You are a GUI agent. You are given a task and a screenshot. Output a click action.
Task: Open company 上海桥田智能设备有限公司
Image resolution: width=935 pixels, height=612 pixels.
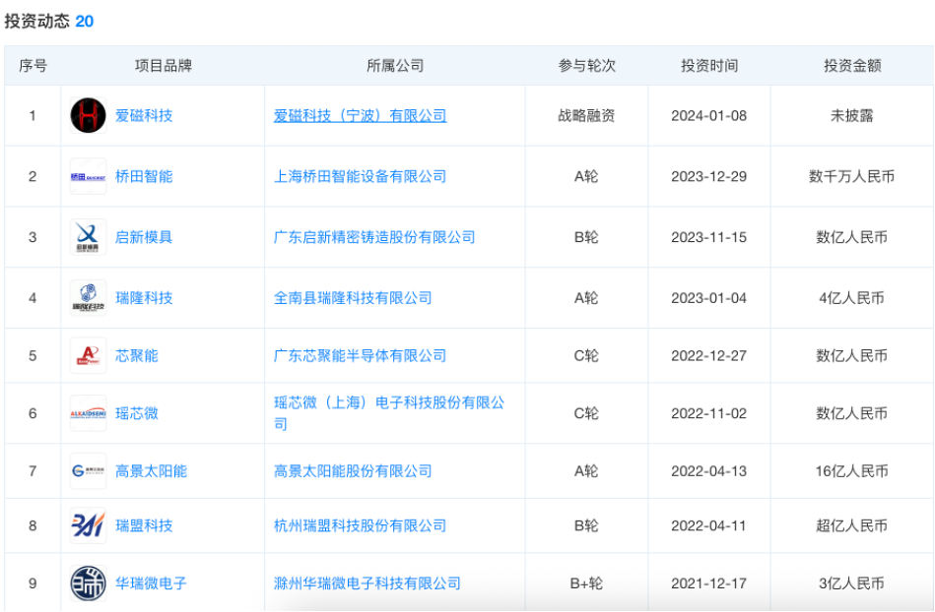(x=361, y=176)
